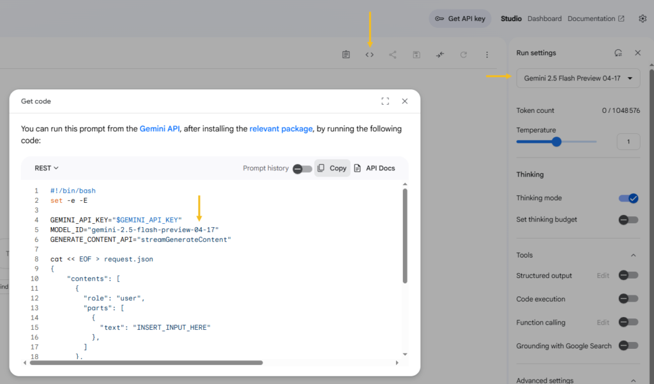The height and width of the screenshot is (384, 654).
Task: Toggle Prompt history switch
Action: [302, 168]
